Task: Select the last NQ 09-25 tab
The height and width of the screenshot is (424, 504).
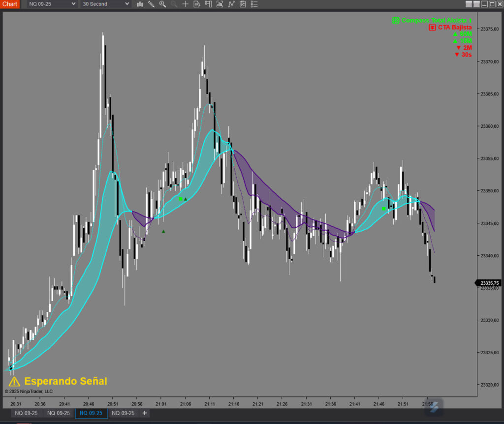Action: point(124,413)
